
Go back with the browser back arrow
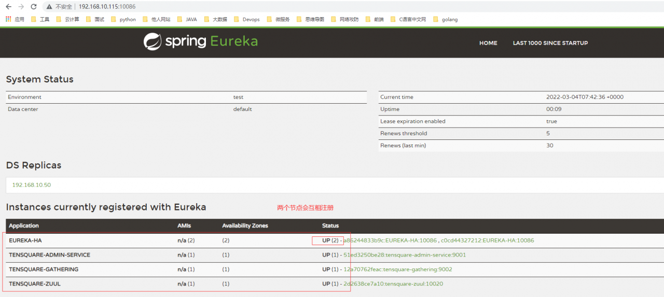click(x=8, y=7)
